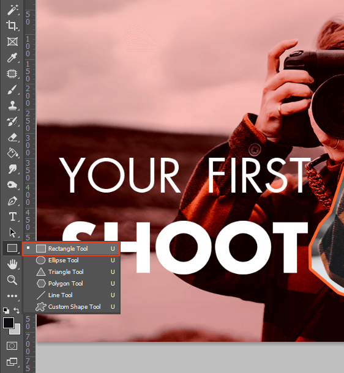
Task: Select the Clone Stamp tool
Action: [12, 105]
